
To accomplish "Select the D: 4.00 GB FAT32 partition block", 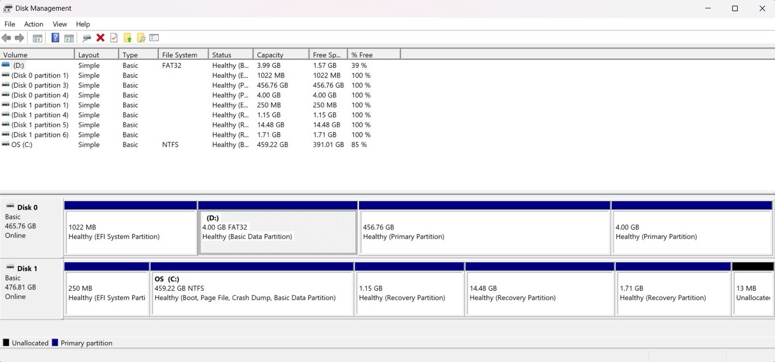I will click(278, 232).
